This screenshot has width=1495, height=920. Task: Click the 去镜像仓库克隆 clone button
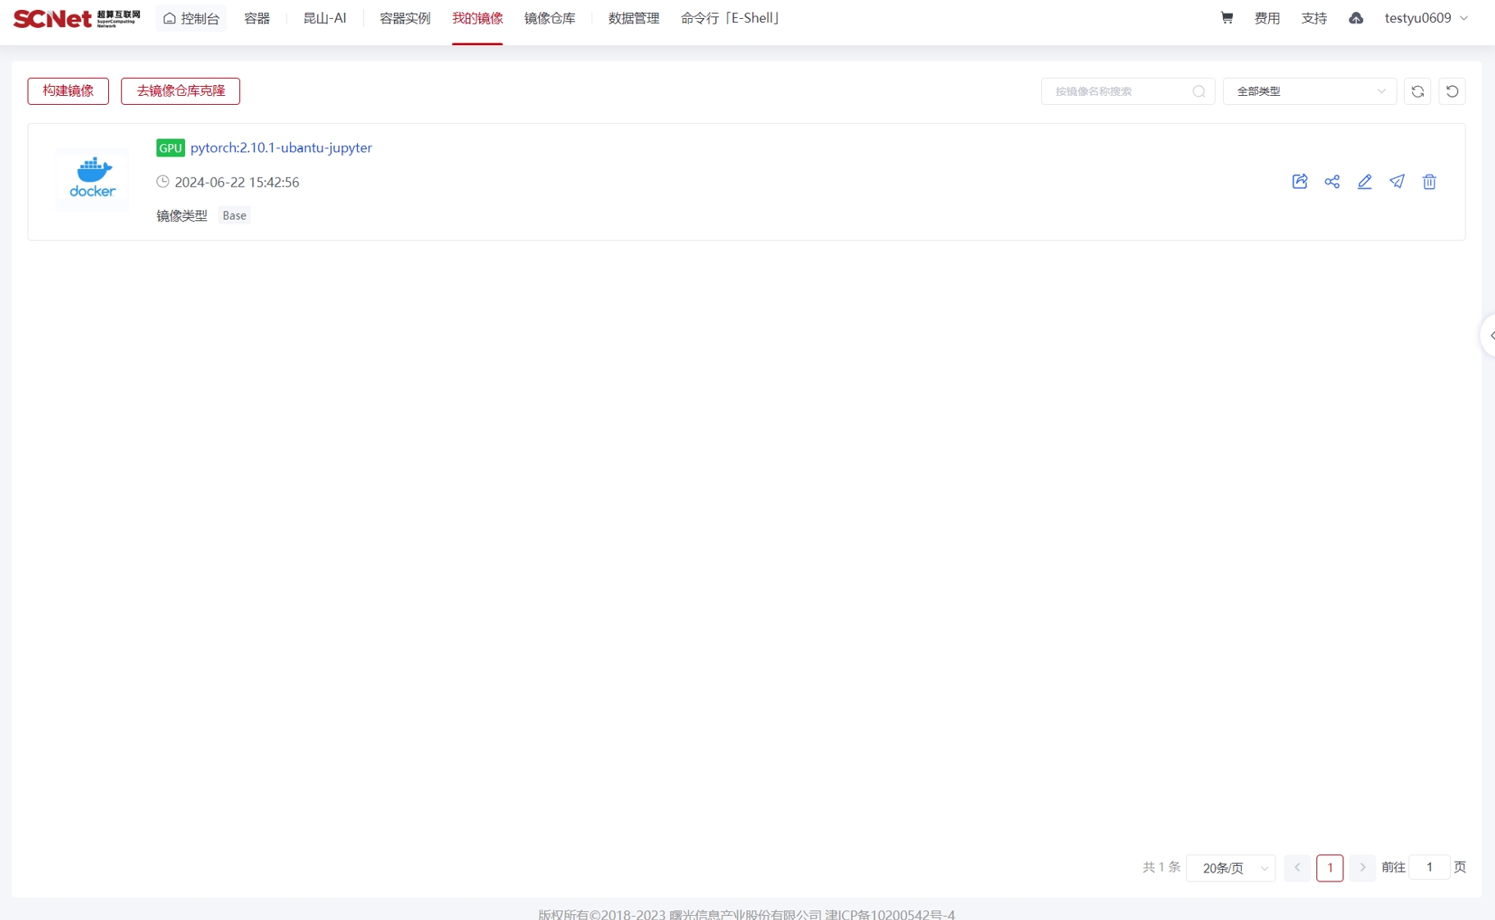[x=180, y=91]
